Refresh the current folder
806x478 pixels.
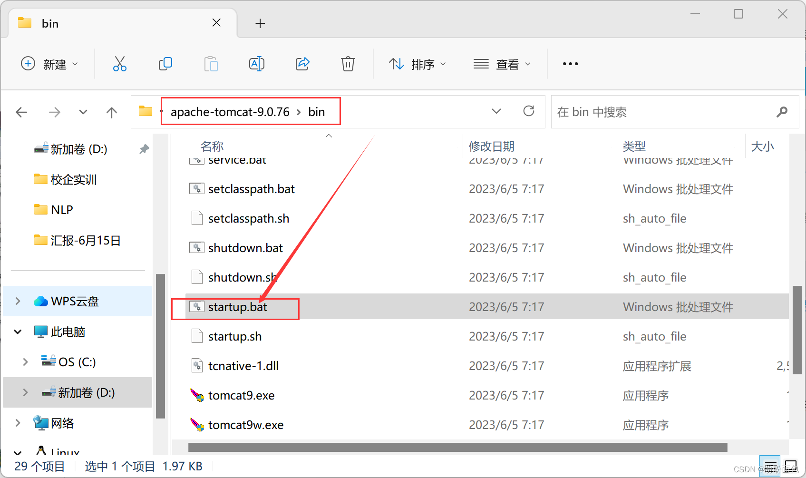[x=529, y=111]
